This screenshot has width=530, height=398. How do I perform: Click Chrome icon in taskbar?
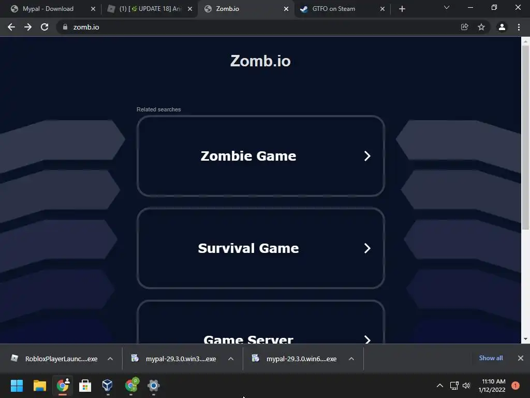tap(63, 386)
